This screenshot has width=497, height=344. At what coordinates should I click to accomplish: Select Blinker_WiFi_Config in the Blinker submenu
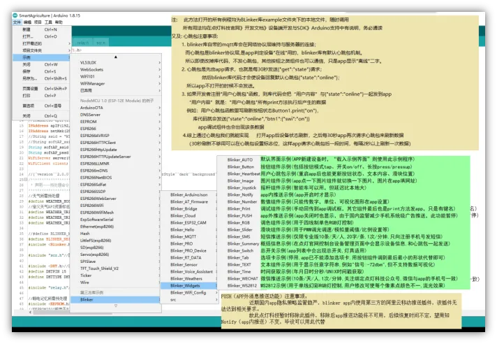[189, 292]
